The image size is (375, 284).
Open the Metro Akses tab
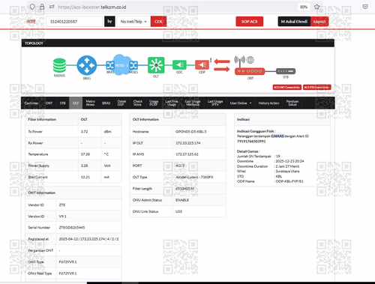[x=90, y=103]
